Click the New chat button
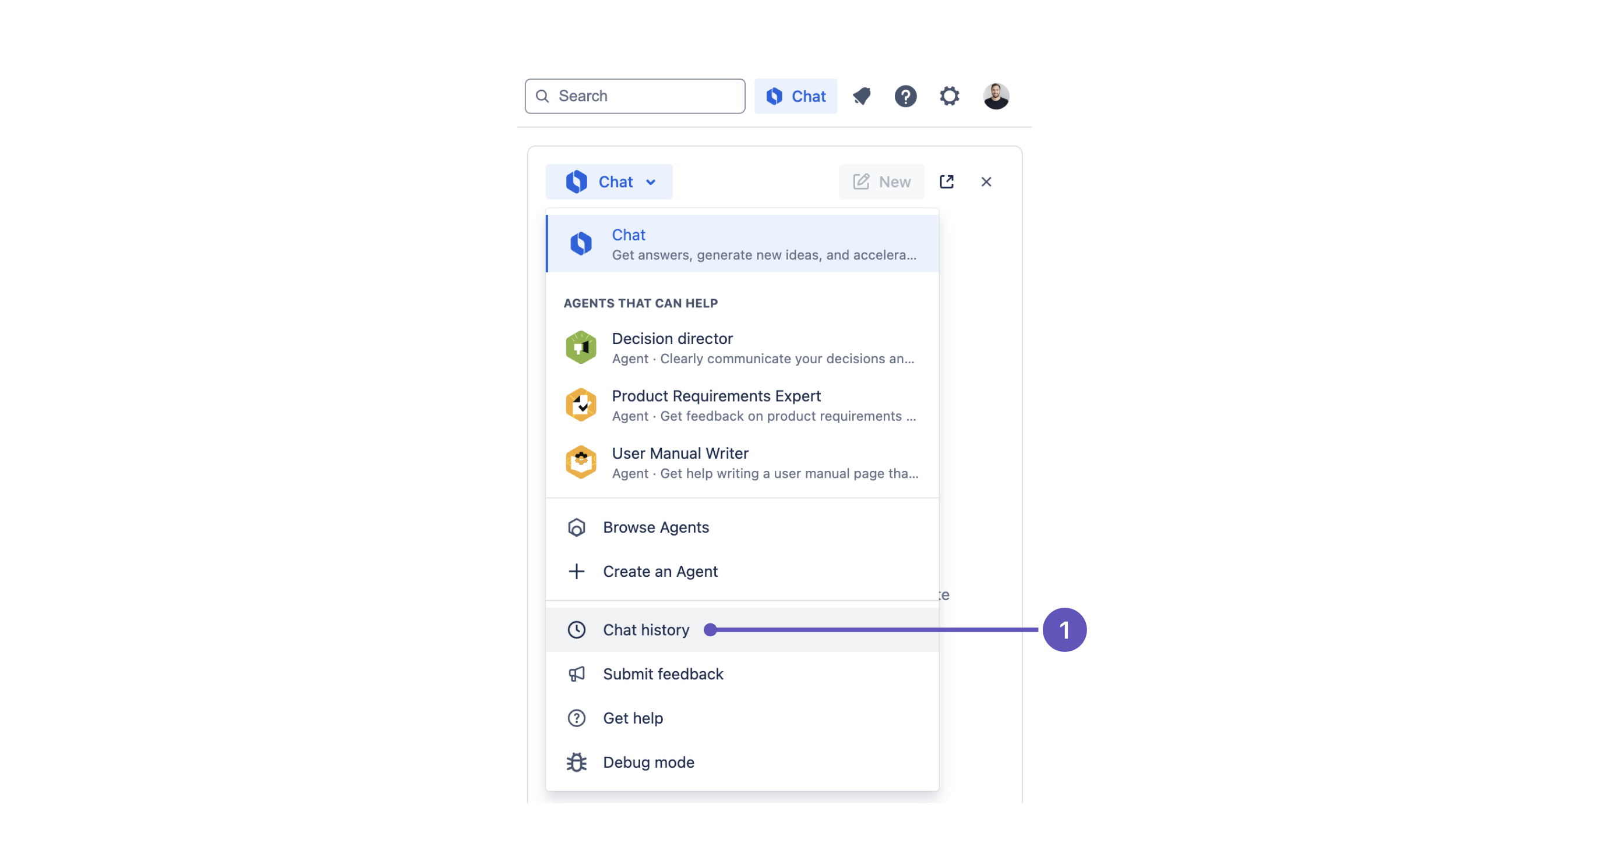This screenshot has width=1623, height=865. coord(880,182)
